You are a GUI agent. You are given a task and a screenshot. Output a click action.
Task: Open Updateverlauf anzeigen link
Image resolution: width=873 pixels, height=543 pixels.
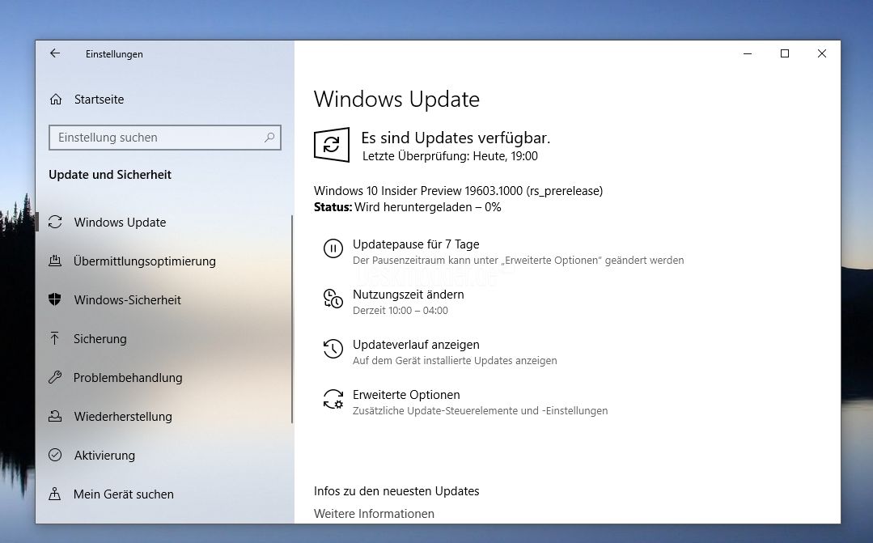(416, 345)
